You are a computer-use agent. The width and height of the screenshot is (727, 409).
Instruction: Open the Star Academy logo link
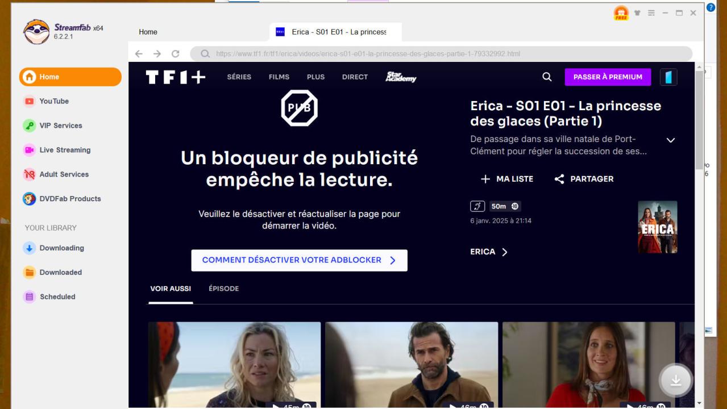tap(401, 77)
